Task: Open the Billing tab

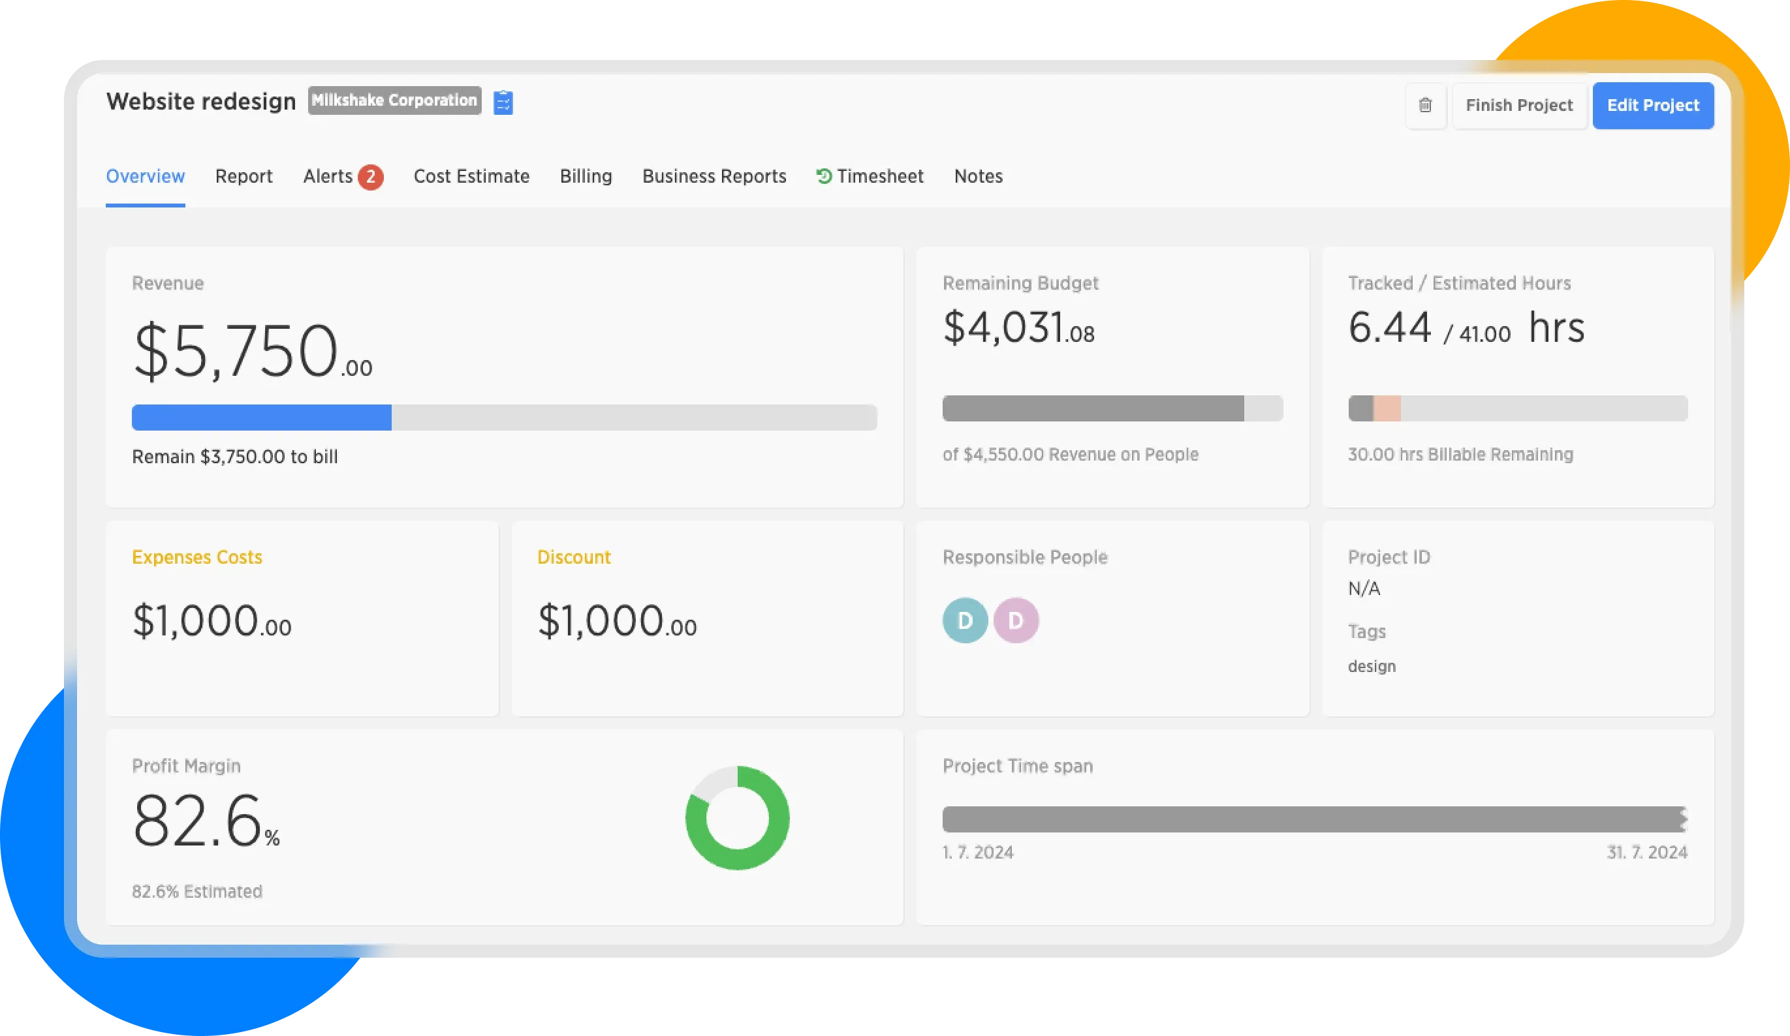Action: click(x=586, y=176)
